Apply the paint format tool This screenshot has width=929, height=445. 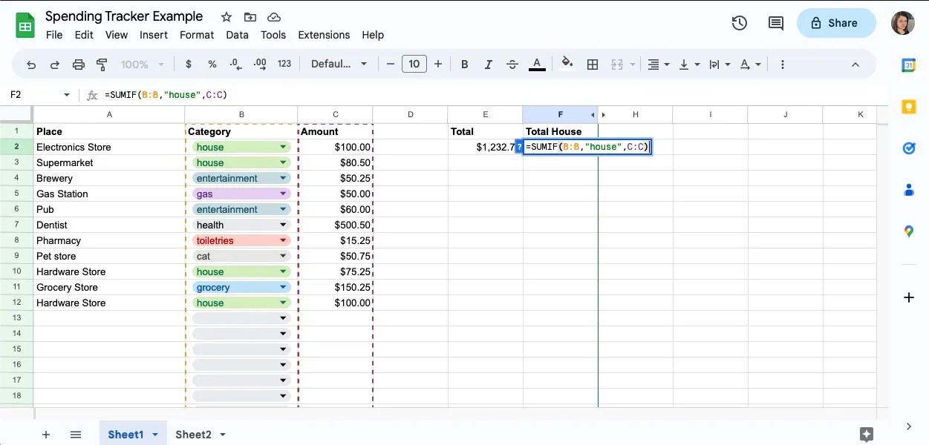pos(101,64)
